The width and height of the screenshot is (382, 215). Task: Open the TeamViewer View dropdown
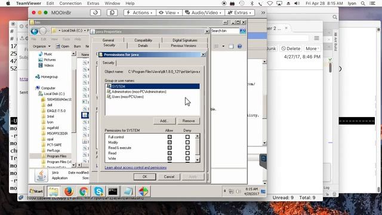(169, 13)
